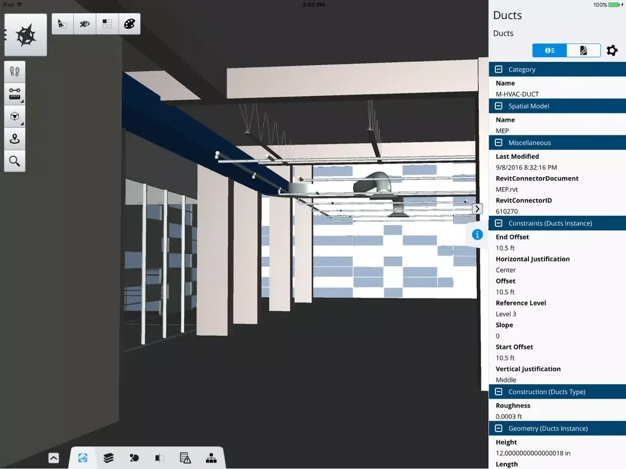
Task: Tap the blue info circle button
Action: 477,234
